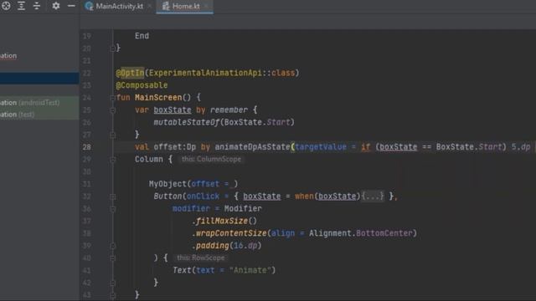Fold the remember block at line 25

click(113, 110)
